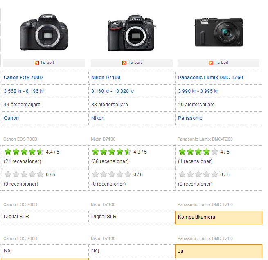
Task: Select the 10 återförsäljare text
Action: (x=196, y=105)
